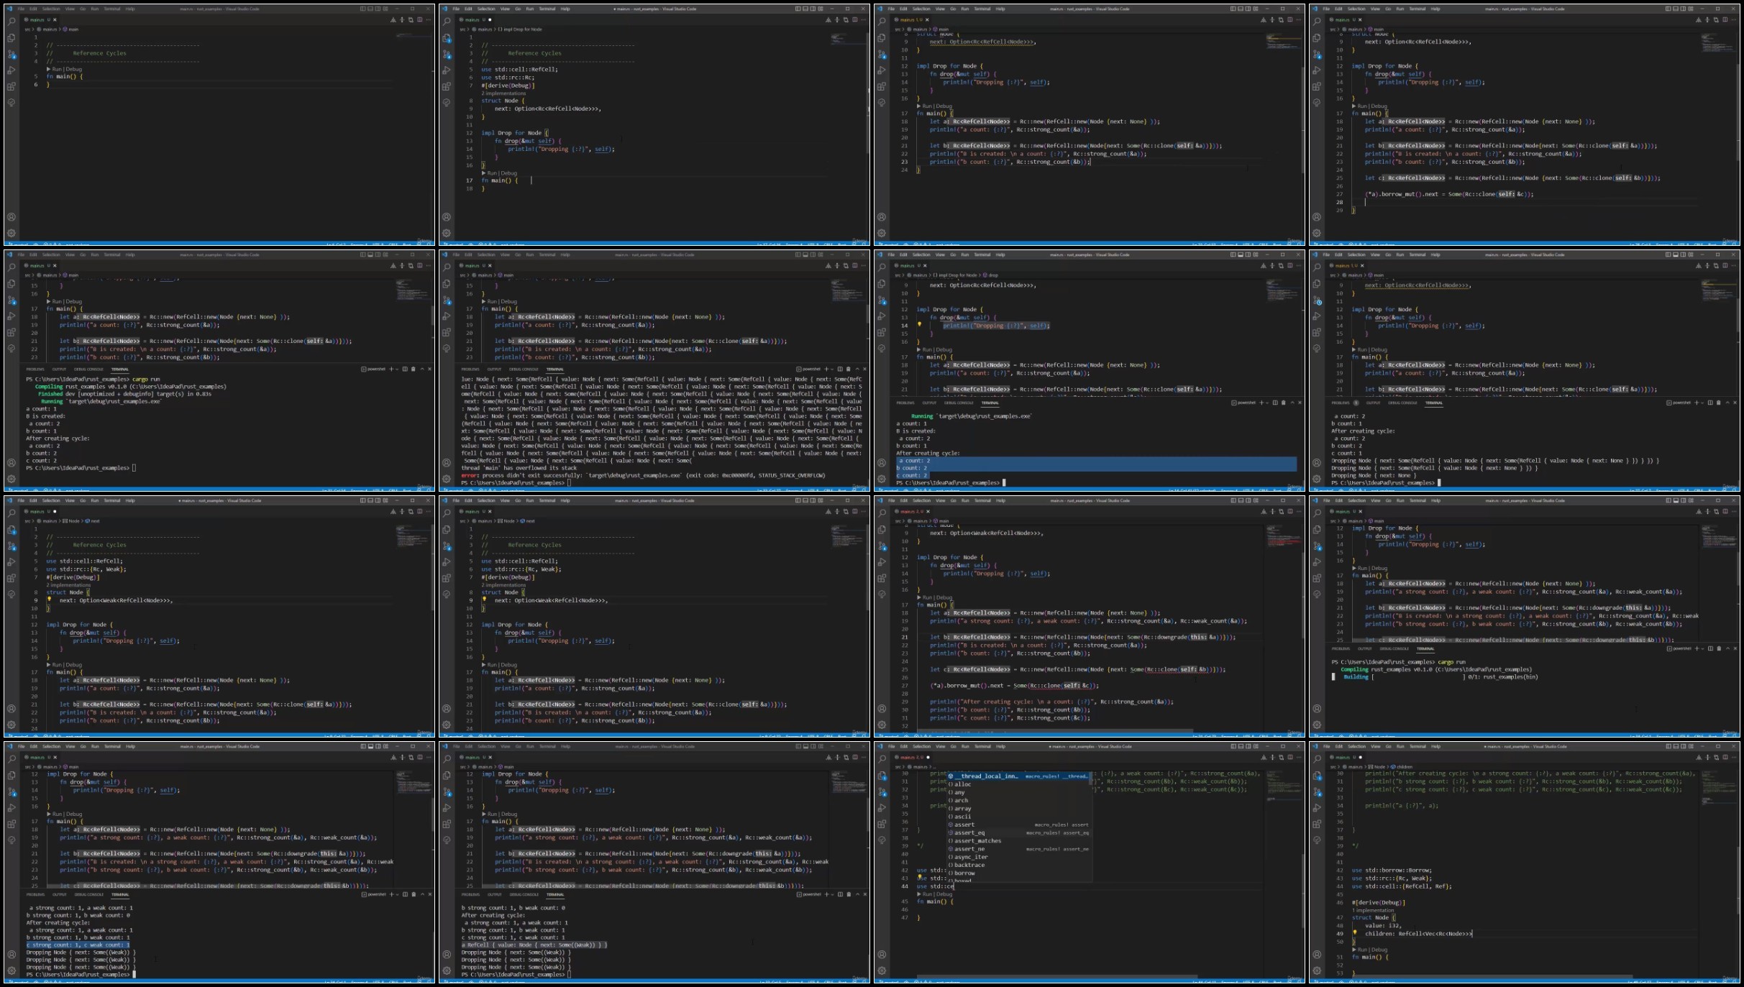Image resolution: width=1744 pixels, height=987 pixels.
Task: Open Extensions in the STATUS_STACK_OVERFLOW frame
Action: click(x=447, y=332)
